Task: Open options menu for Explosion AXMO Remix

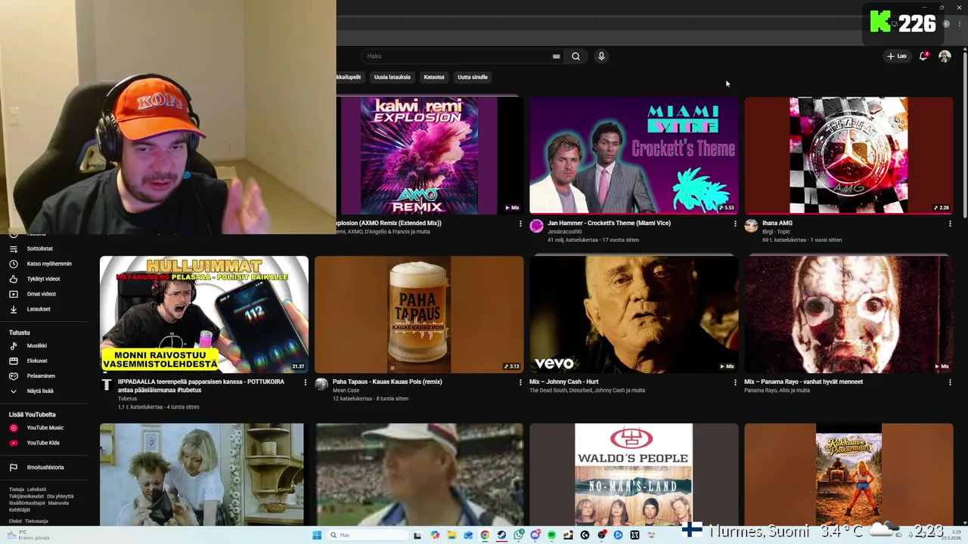Action: (x=520, y=224)
